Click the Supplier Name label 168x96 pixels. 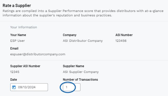click(73, 66)
